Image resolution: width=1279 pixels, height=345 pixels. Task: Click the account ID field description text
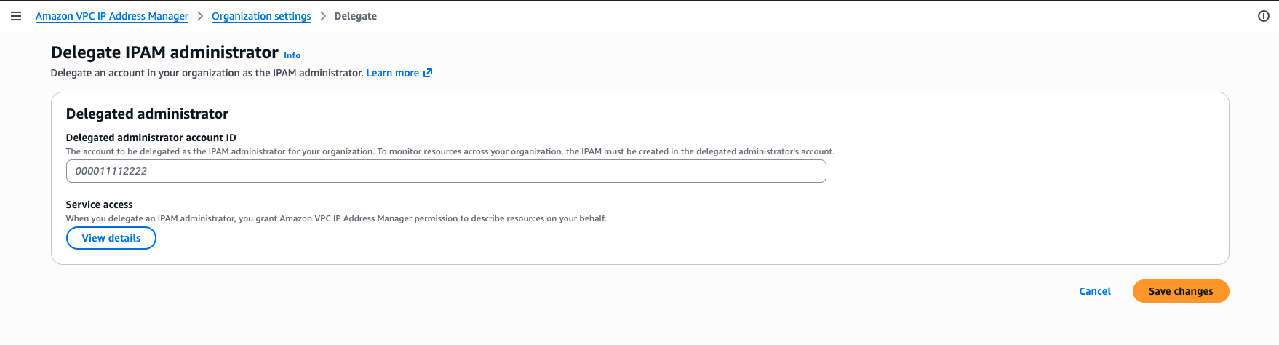[x=450, y=151]
